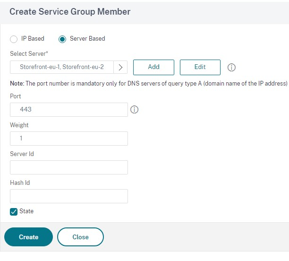Click the empty Hash Id field
The height and width of the screenshot is (261, 289).
(69, 196)
